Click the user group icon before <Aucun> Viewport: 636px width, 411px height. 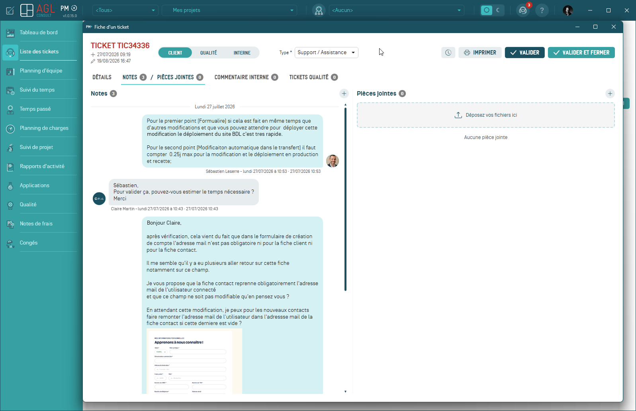coord(319,10)
